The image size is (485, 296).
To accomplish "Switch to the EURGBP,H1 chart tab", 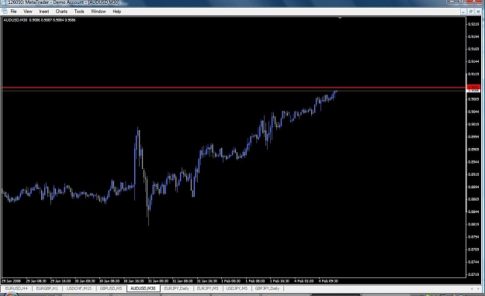I will tap(47, 288).
